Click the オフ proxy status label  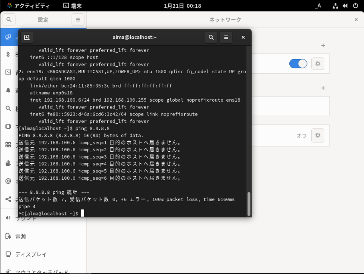301,136
